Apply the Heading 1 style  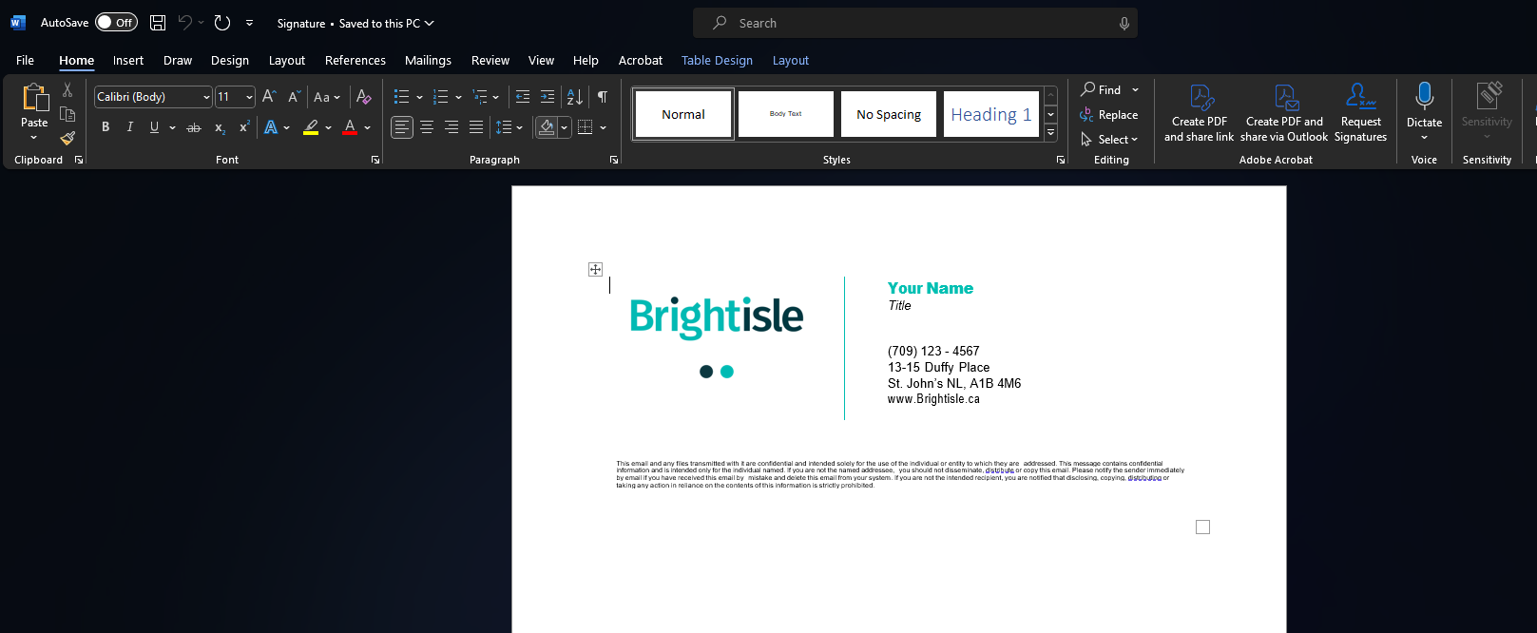point(991,114)
